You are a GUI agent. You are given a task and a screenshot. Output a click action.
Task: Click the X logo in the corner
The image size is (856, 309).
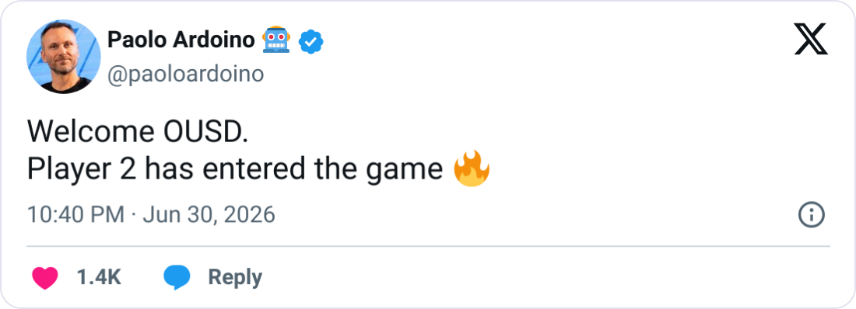pos(811,40)
